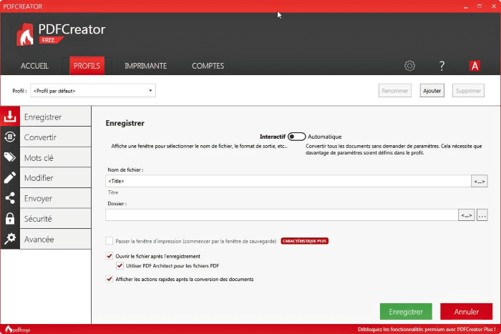The height and width of the screenshot is (334, 501).
Task: Click the Supprimer profile button
Action: [x=468, y=91]
